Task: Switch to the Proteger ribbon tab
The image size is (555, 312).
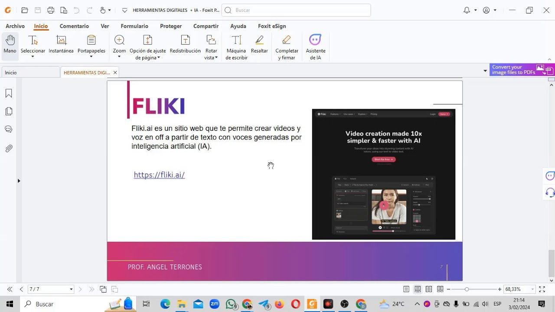Action: (x=171, y=26)
